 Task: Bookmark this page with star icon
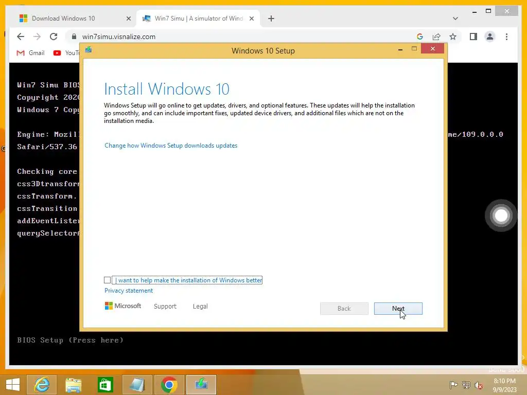pyautogui.click(x=453, y=37)
